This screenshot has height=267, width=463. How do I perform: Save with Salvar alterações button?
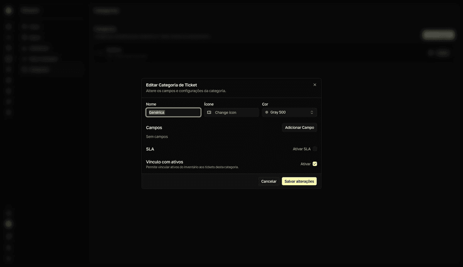[x=299, y=181]
